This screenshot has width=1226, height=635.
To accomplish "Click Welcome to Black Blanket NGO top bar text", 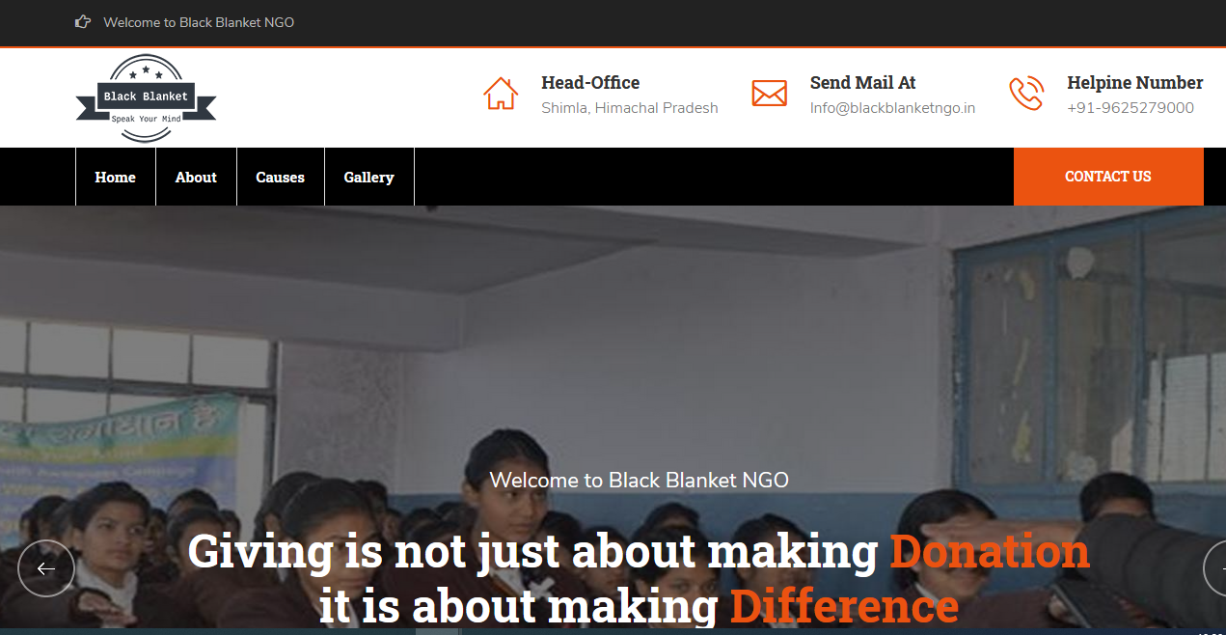I will 199,21.
